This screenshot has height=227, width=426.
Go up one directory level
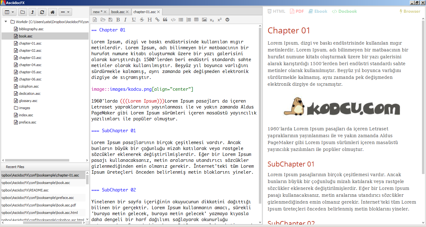click(32, 12)
